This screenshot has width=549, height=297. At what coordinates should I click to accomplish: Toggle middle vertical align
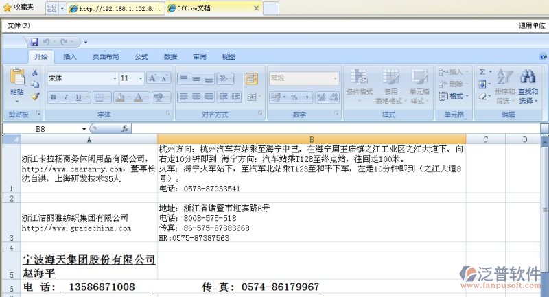(x=196, y=78)
